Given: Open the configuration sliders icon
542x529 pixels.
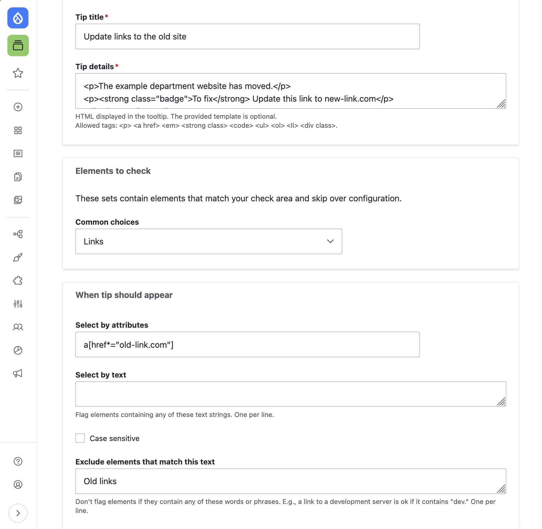Looking at the screenshot, I should (18, 304).
